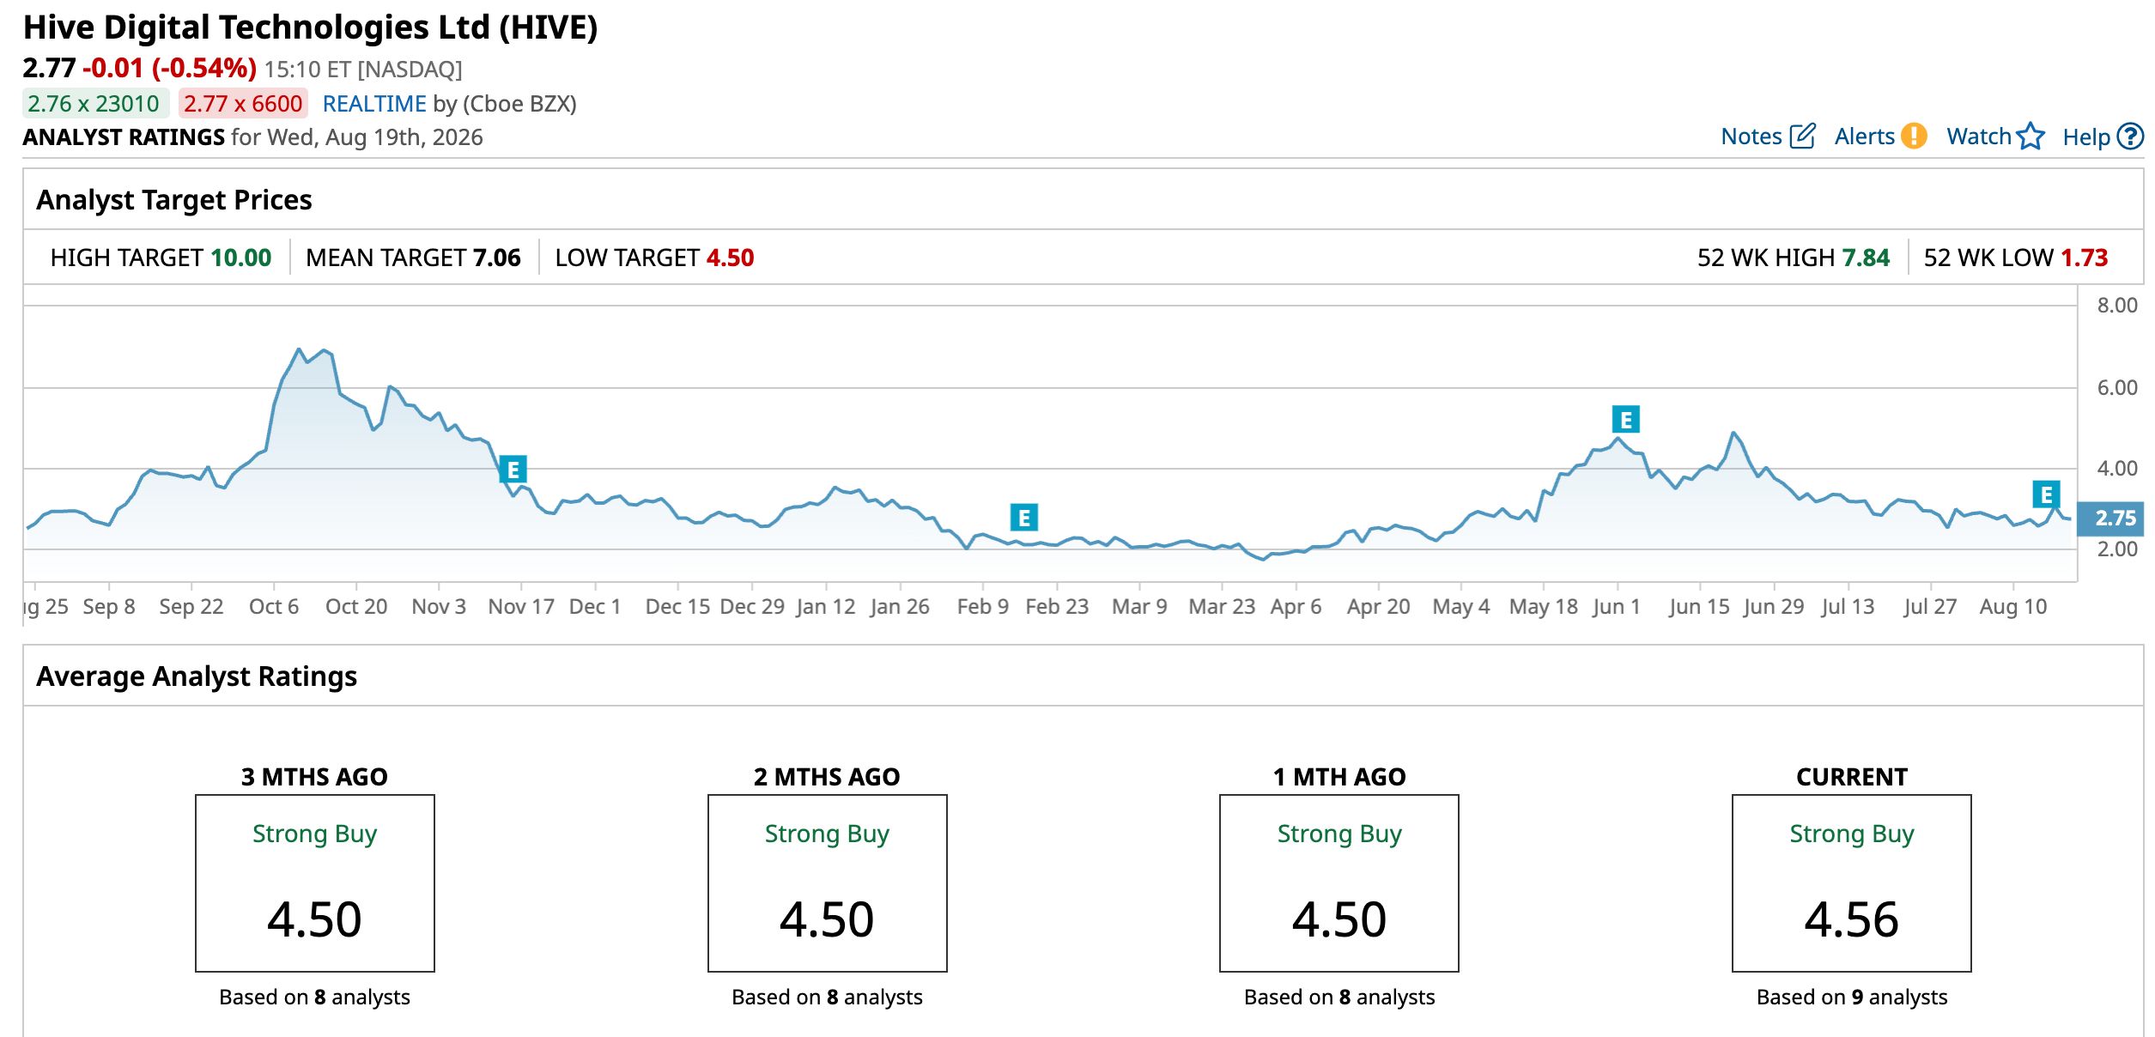This screenshot has height=1037, width=2155.
Task: Click the price change -0.01 (-0.54%)
Action: pyautogui.click(x=170, y=68)
